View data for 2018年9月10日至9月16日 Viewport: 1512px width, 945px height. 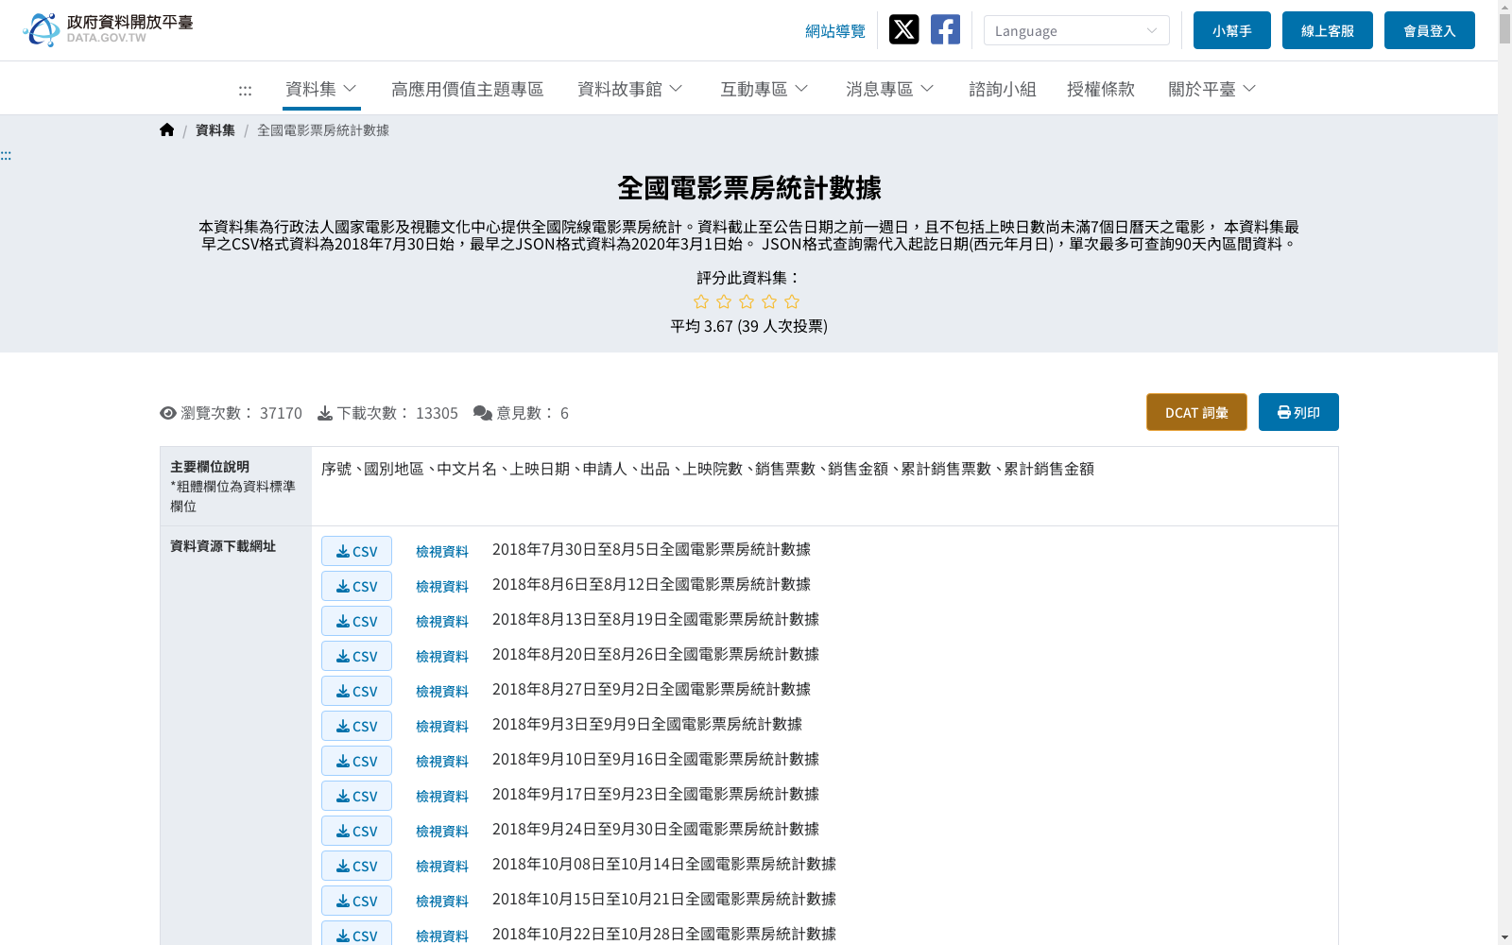pyautogui.click(x=442, y=761)
